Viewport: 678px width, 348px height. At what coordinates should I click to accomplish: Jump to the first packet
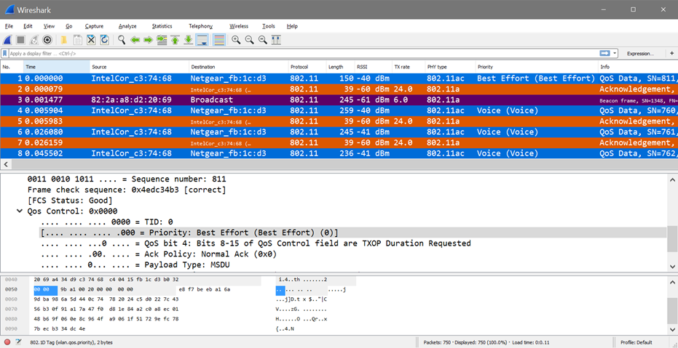(x=175, y=40)
